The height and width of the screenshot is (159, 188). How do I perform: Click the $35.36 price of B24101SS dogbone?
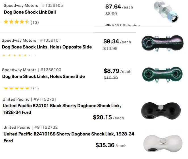click(105, 145)
